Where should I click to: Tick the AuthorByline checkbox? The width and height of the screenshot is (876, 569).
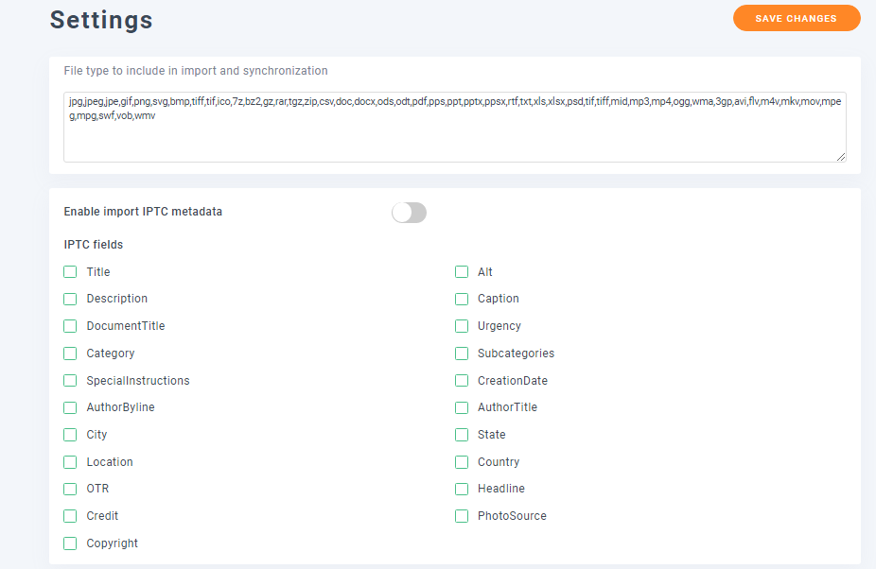70,407
